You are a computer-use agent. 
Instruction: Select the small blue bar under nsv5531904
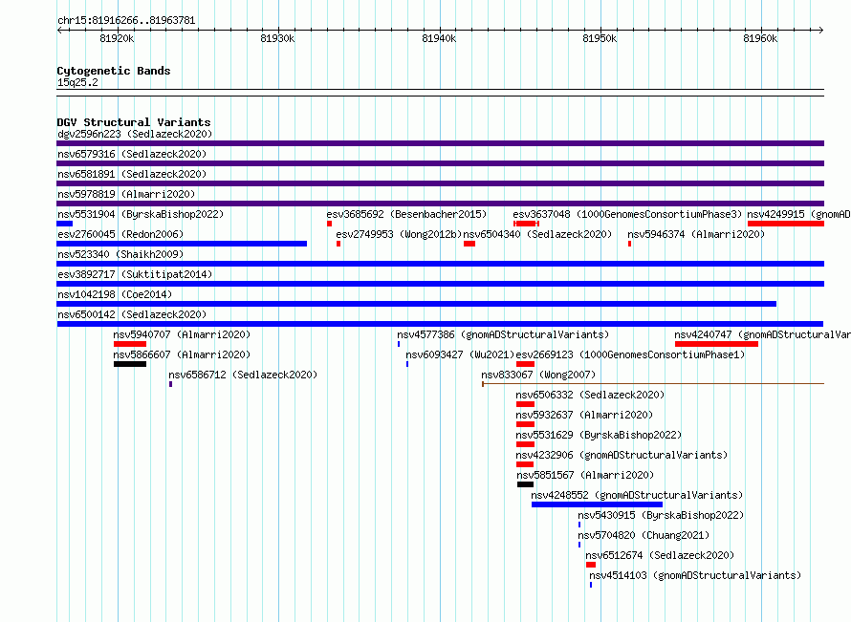(65, 224)
